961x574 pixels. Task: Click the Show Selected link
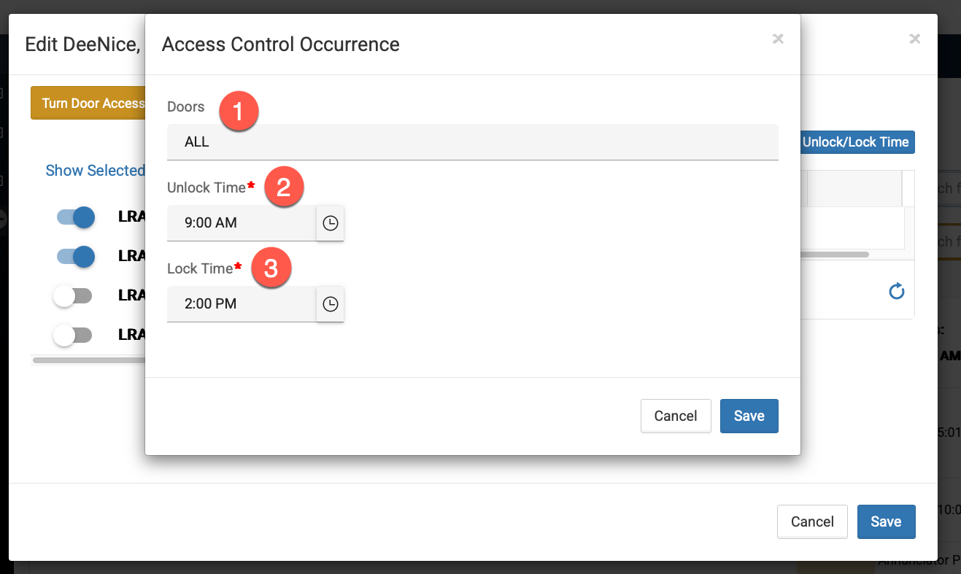tap(95, 171)
